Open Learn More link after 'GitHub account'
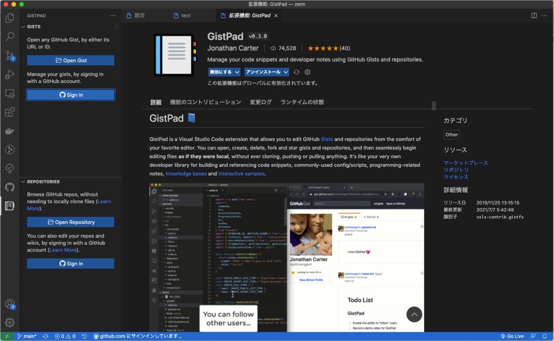Screen dimensions: 554x341 (63, 250)
